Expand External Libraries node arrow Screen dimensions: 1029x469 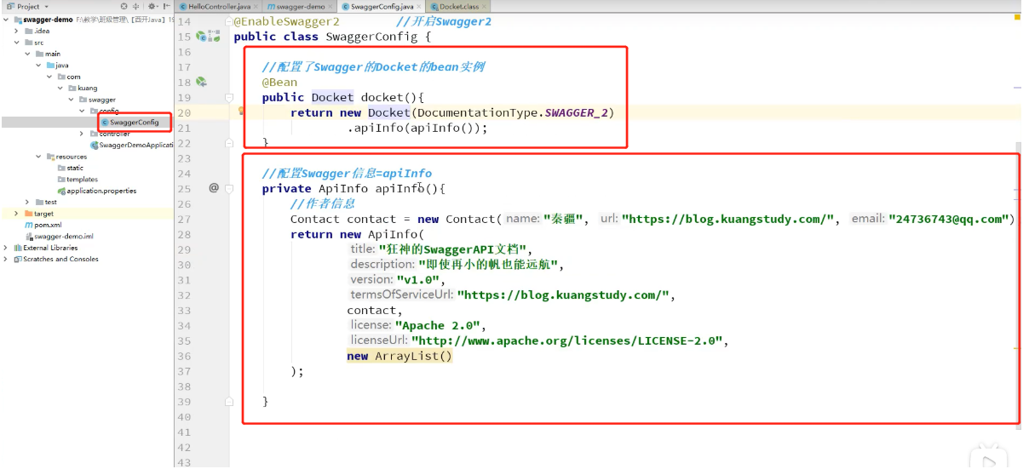[x=7, y=248]
